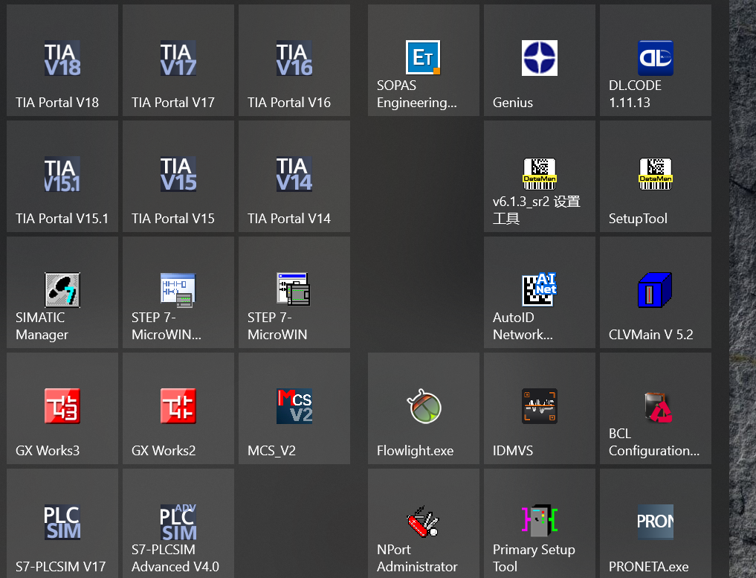Open SOPAS Engineering Tool tile
The width and height of the screenshot is (756, 578).
point(423,60)
